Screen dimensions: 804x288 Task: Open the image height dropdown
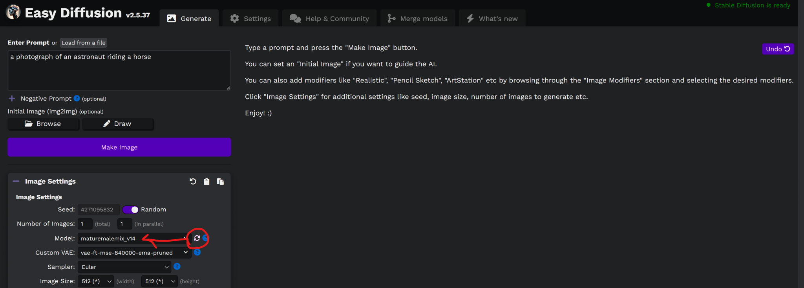(x=159, y=281)
